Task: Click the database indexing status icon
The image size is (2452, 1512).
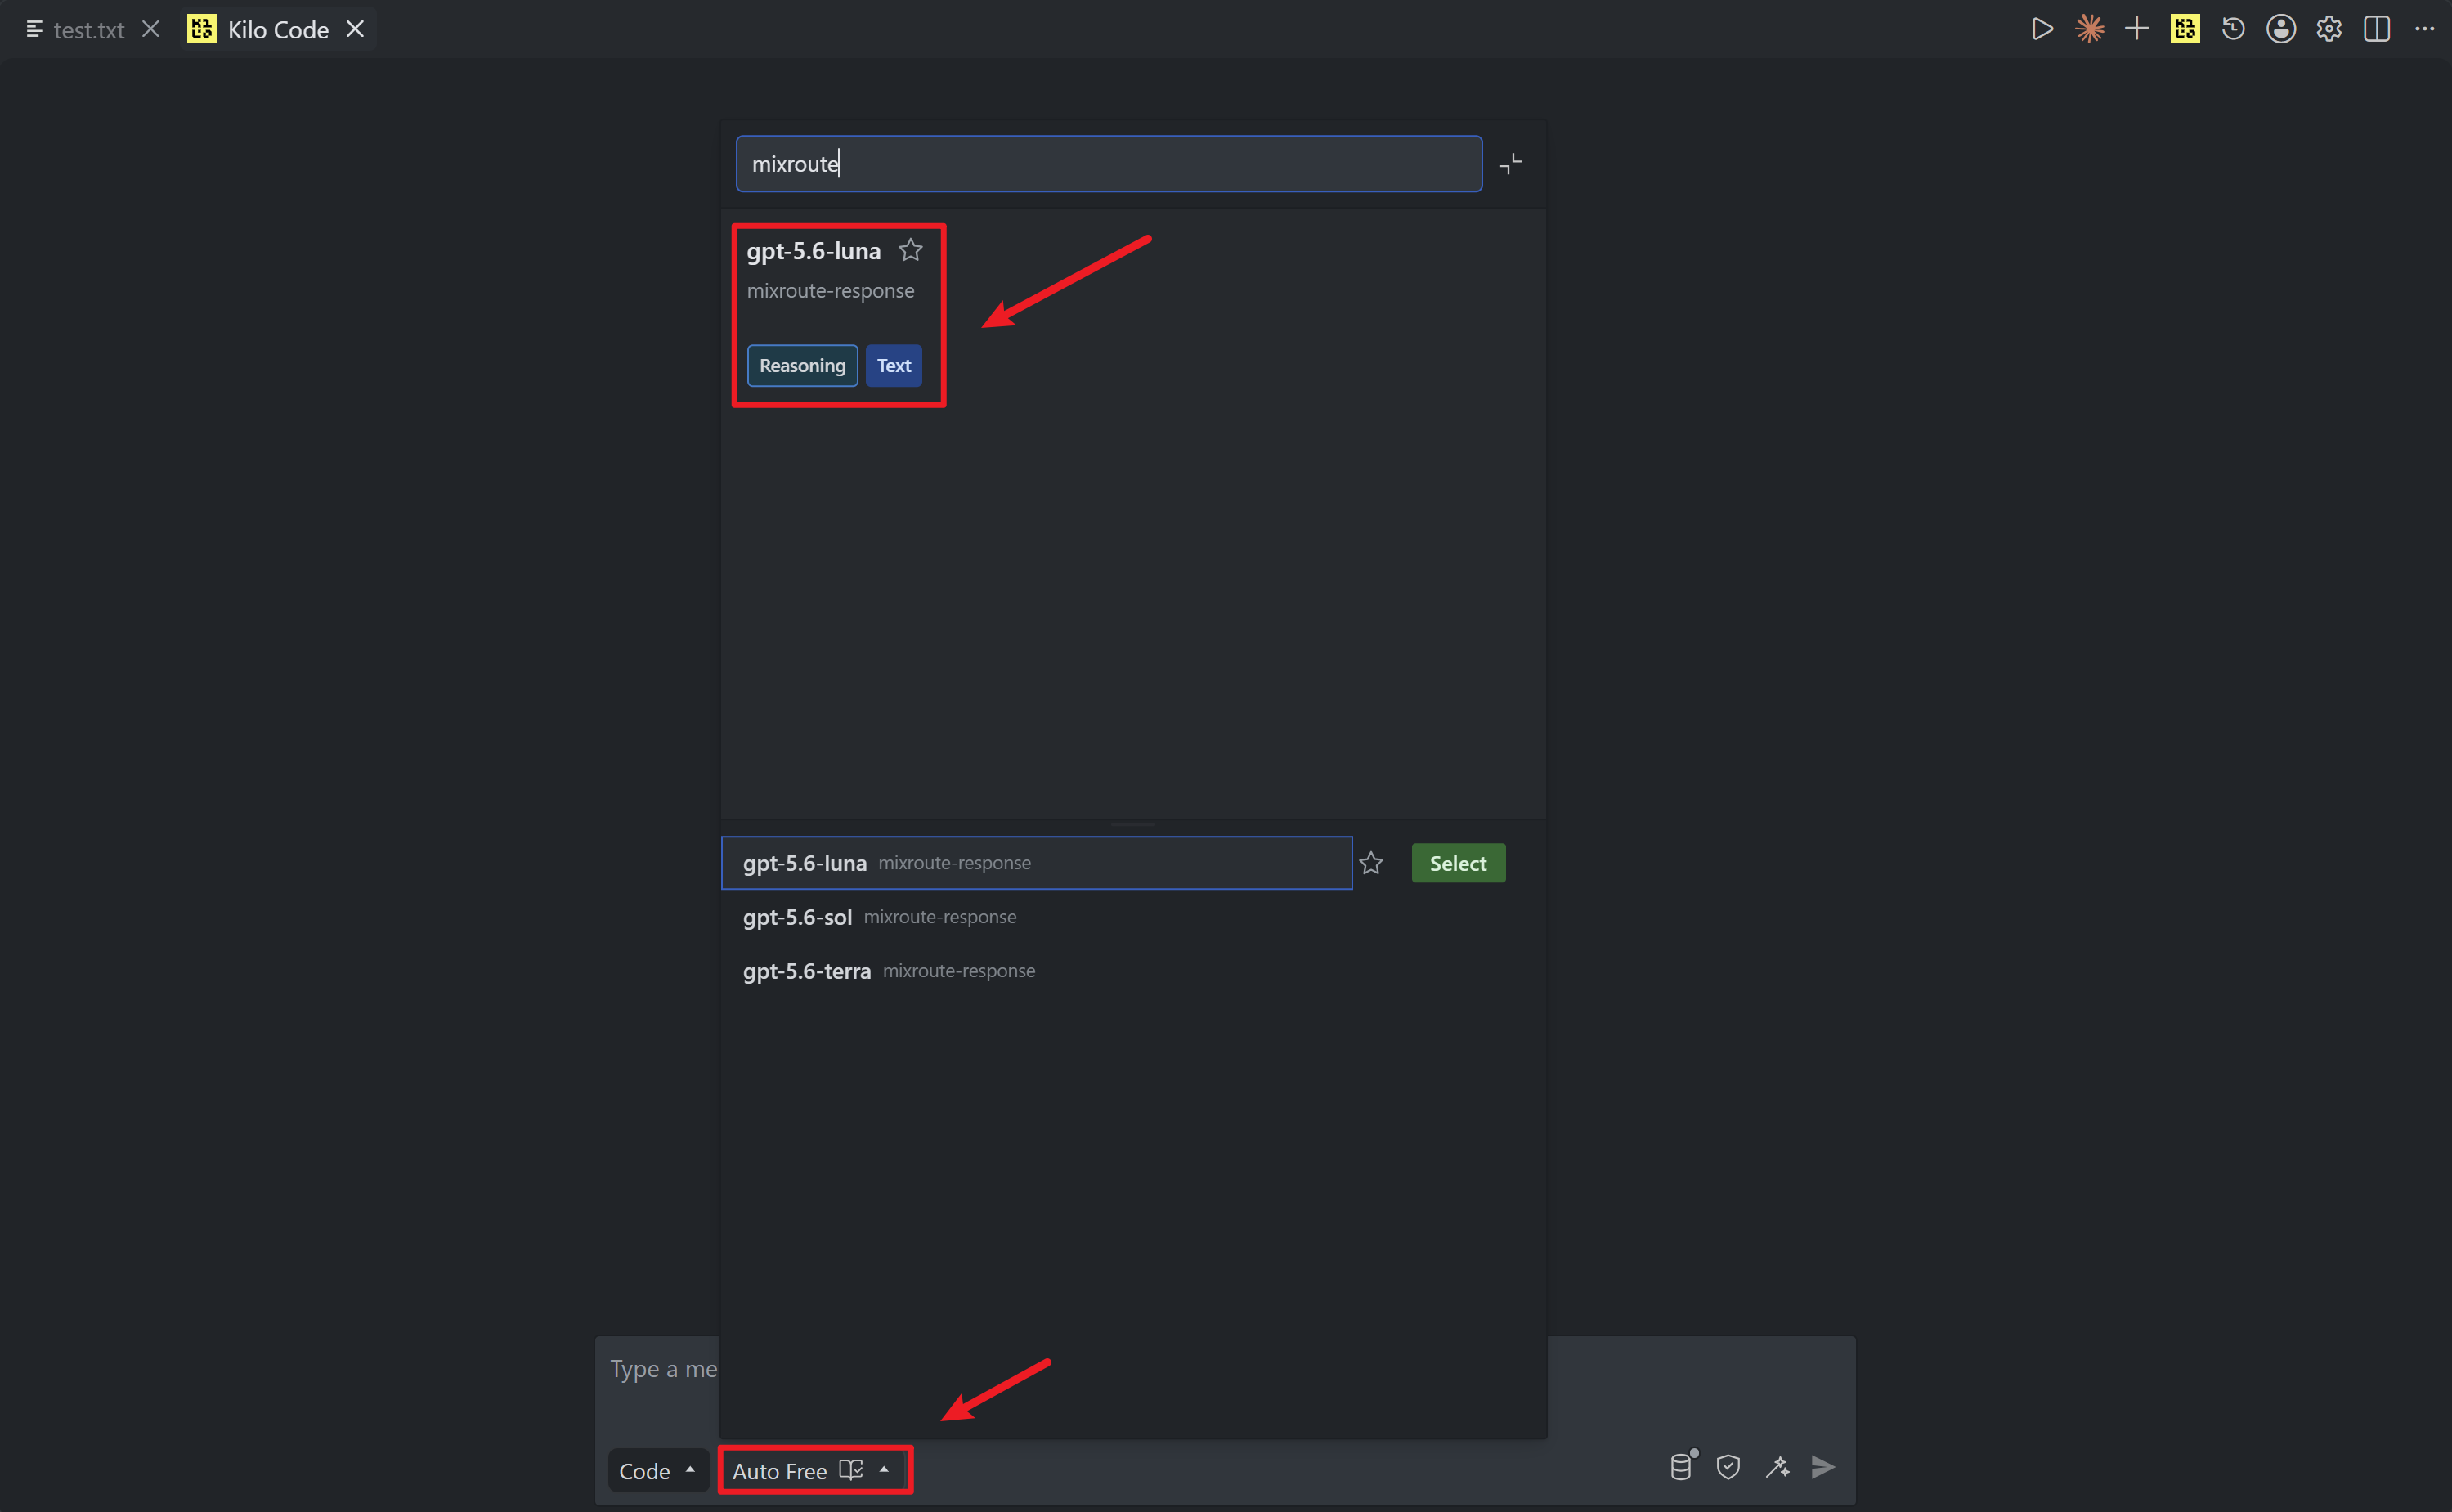Action: coord(1683,1467)
